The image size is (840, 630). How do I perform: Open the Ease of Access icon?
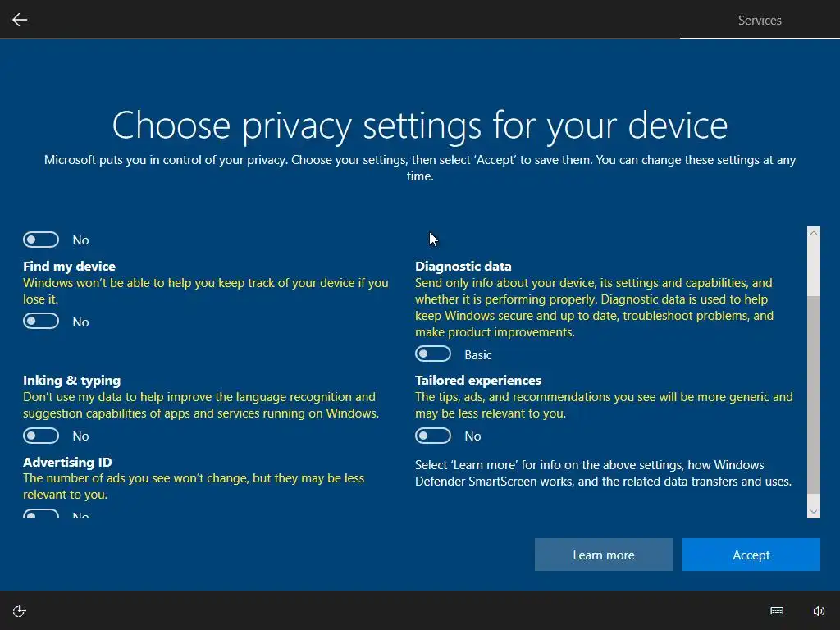coord(20,611)
